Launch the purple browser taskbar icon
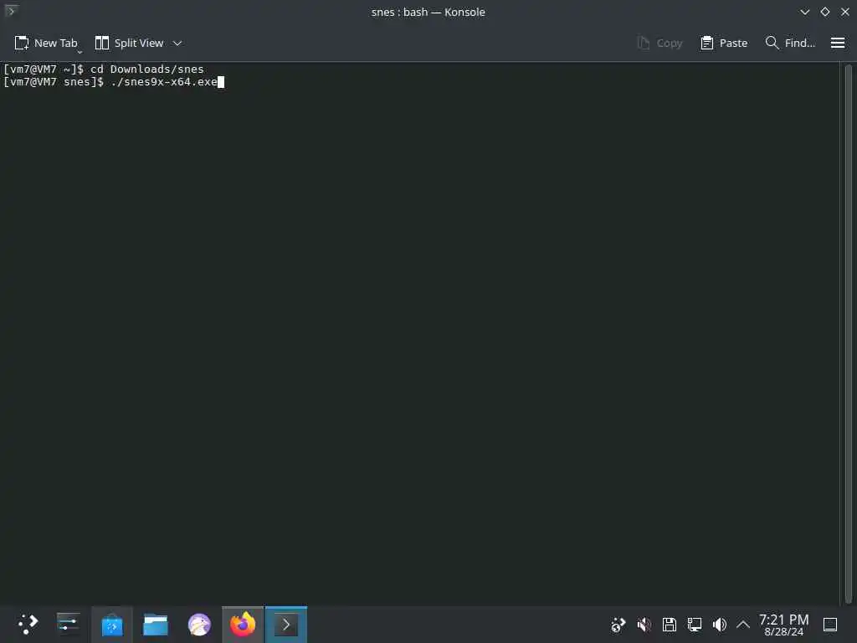Viewport: 857px width, 643px height. (199, 625)
